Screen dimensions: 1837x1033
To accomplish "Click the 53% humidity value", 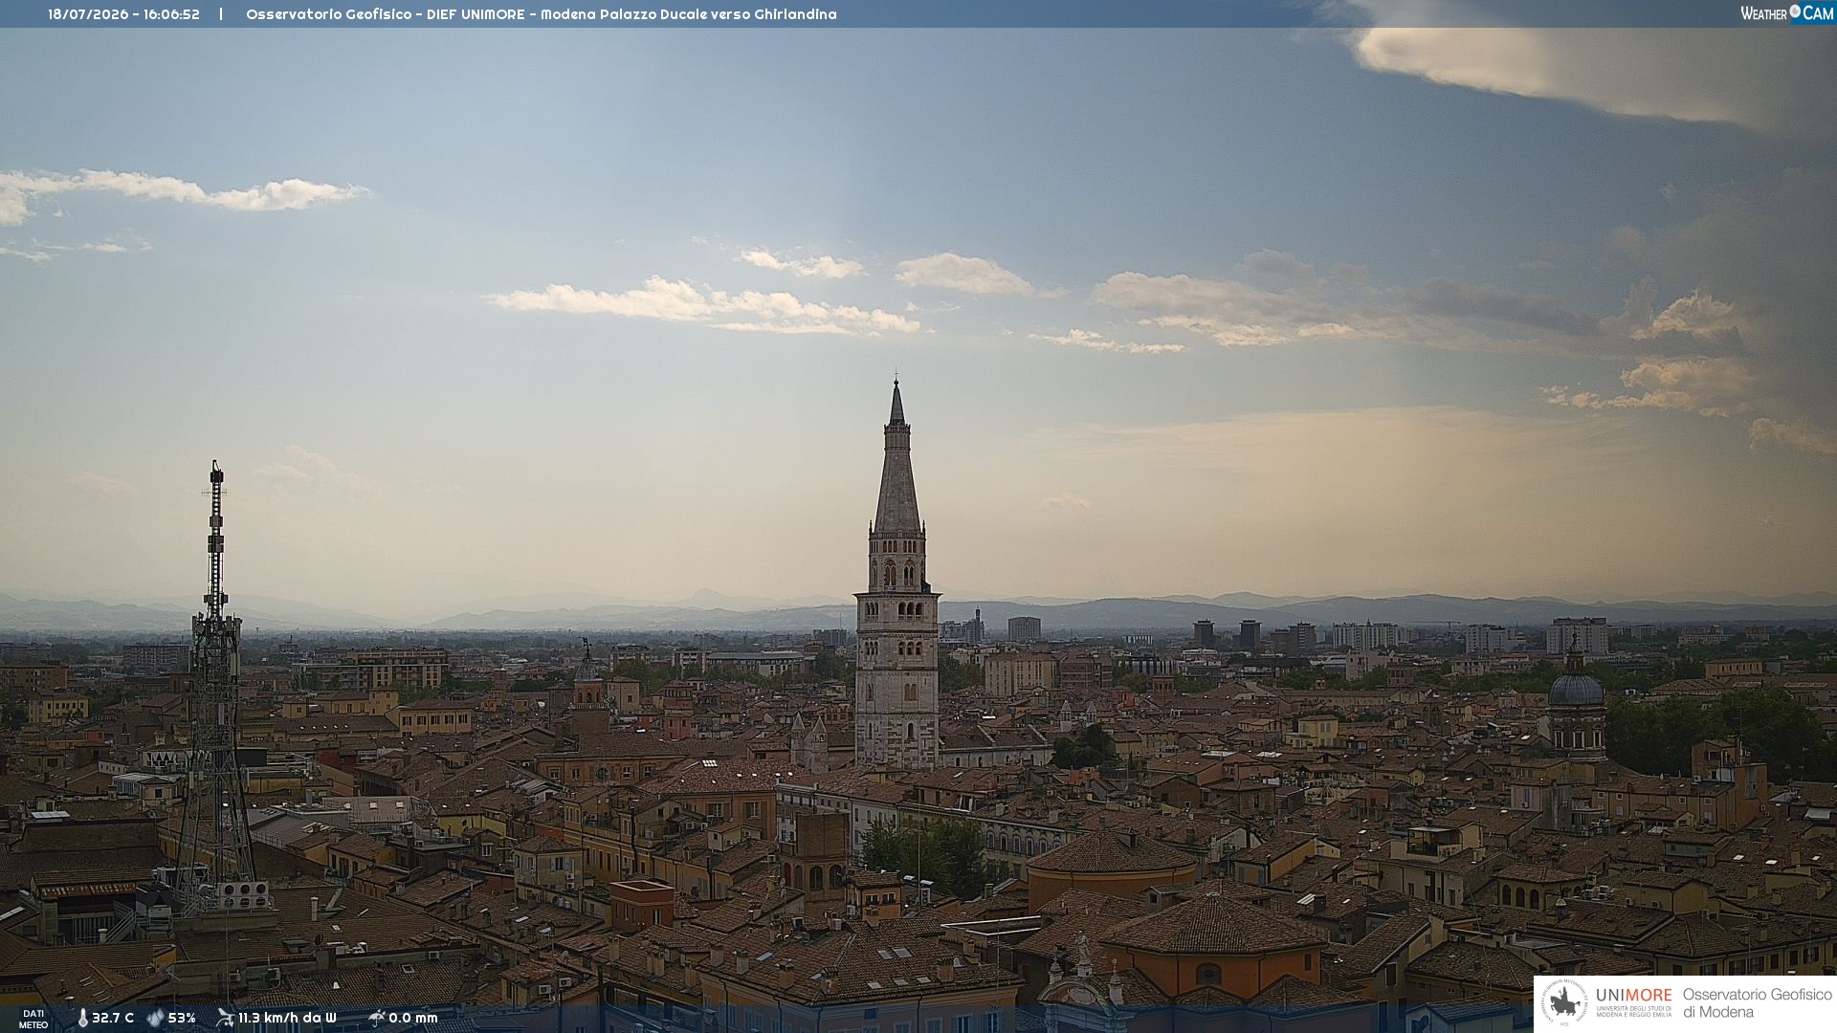I will coord(182,1018).
